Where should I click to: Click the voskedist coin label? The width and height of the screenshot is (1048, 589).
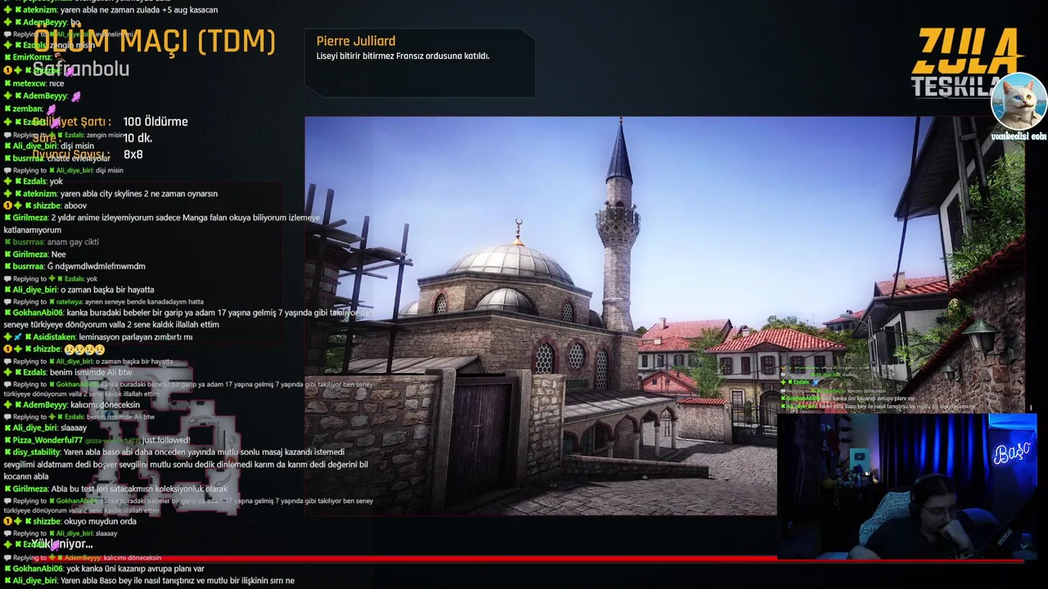point(1019,137)
